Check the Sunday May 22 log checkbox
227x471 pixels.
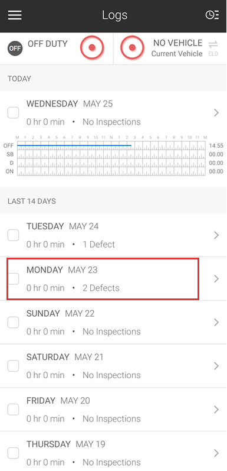click(x=13, y=322)
